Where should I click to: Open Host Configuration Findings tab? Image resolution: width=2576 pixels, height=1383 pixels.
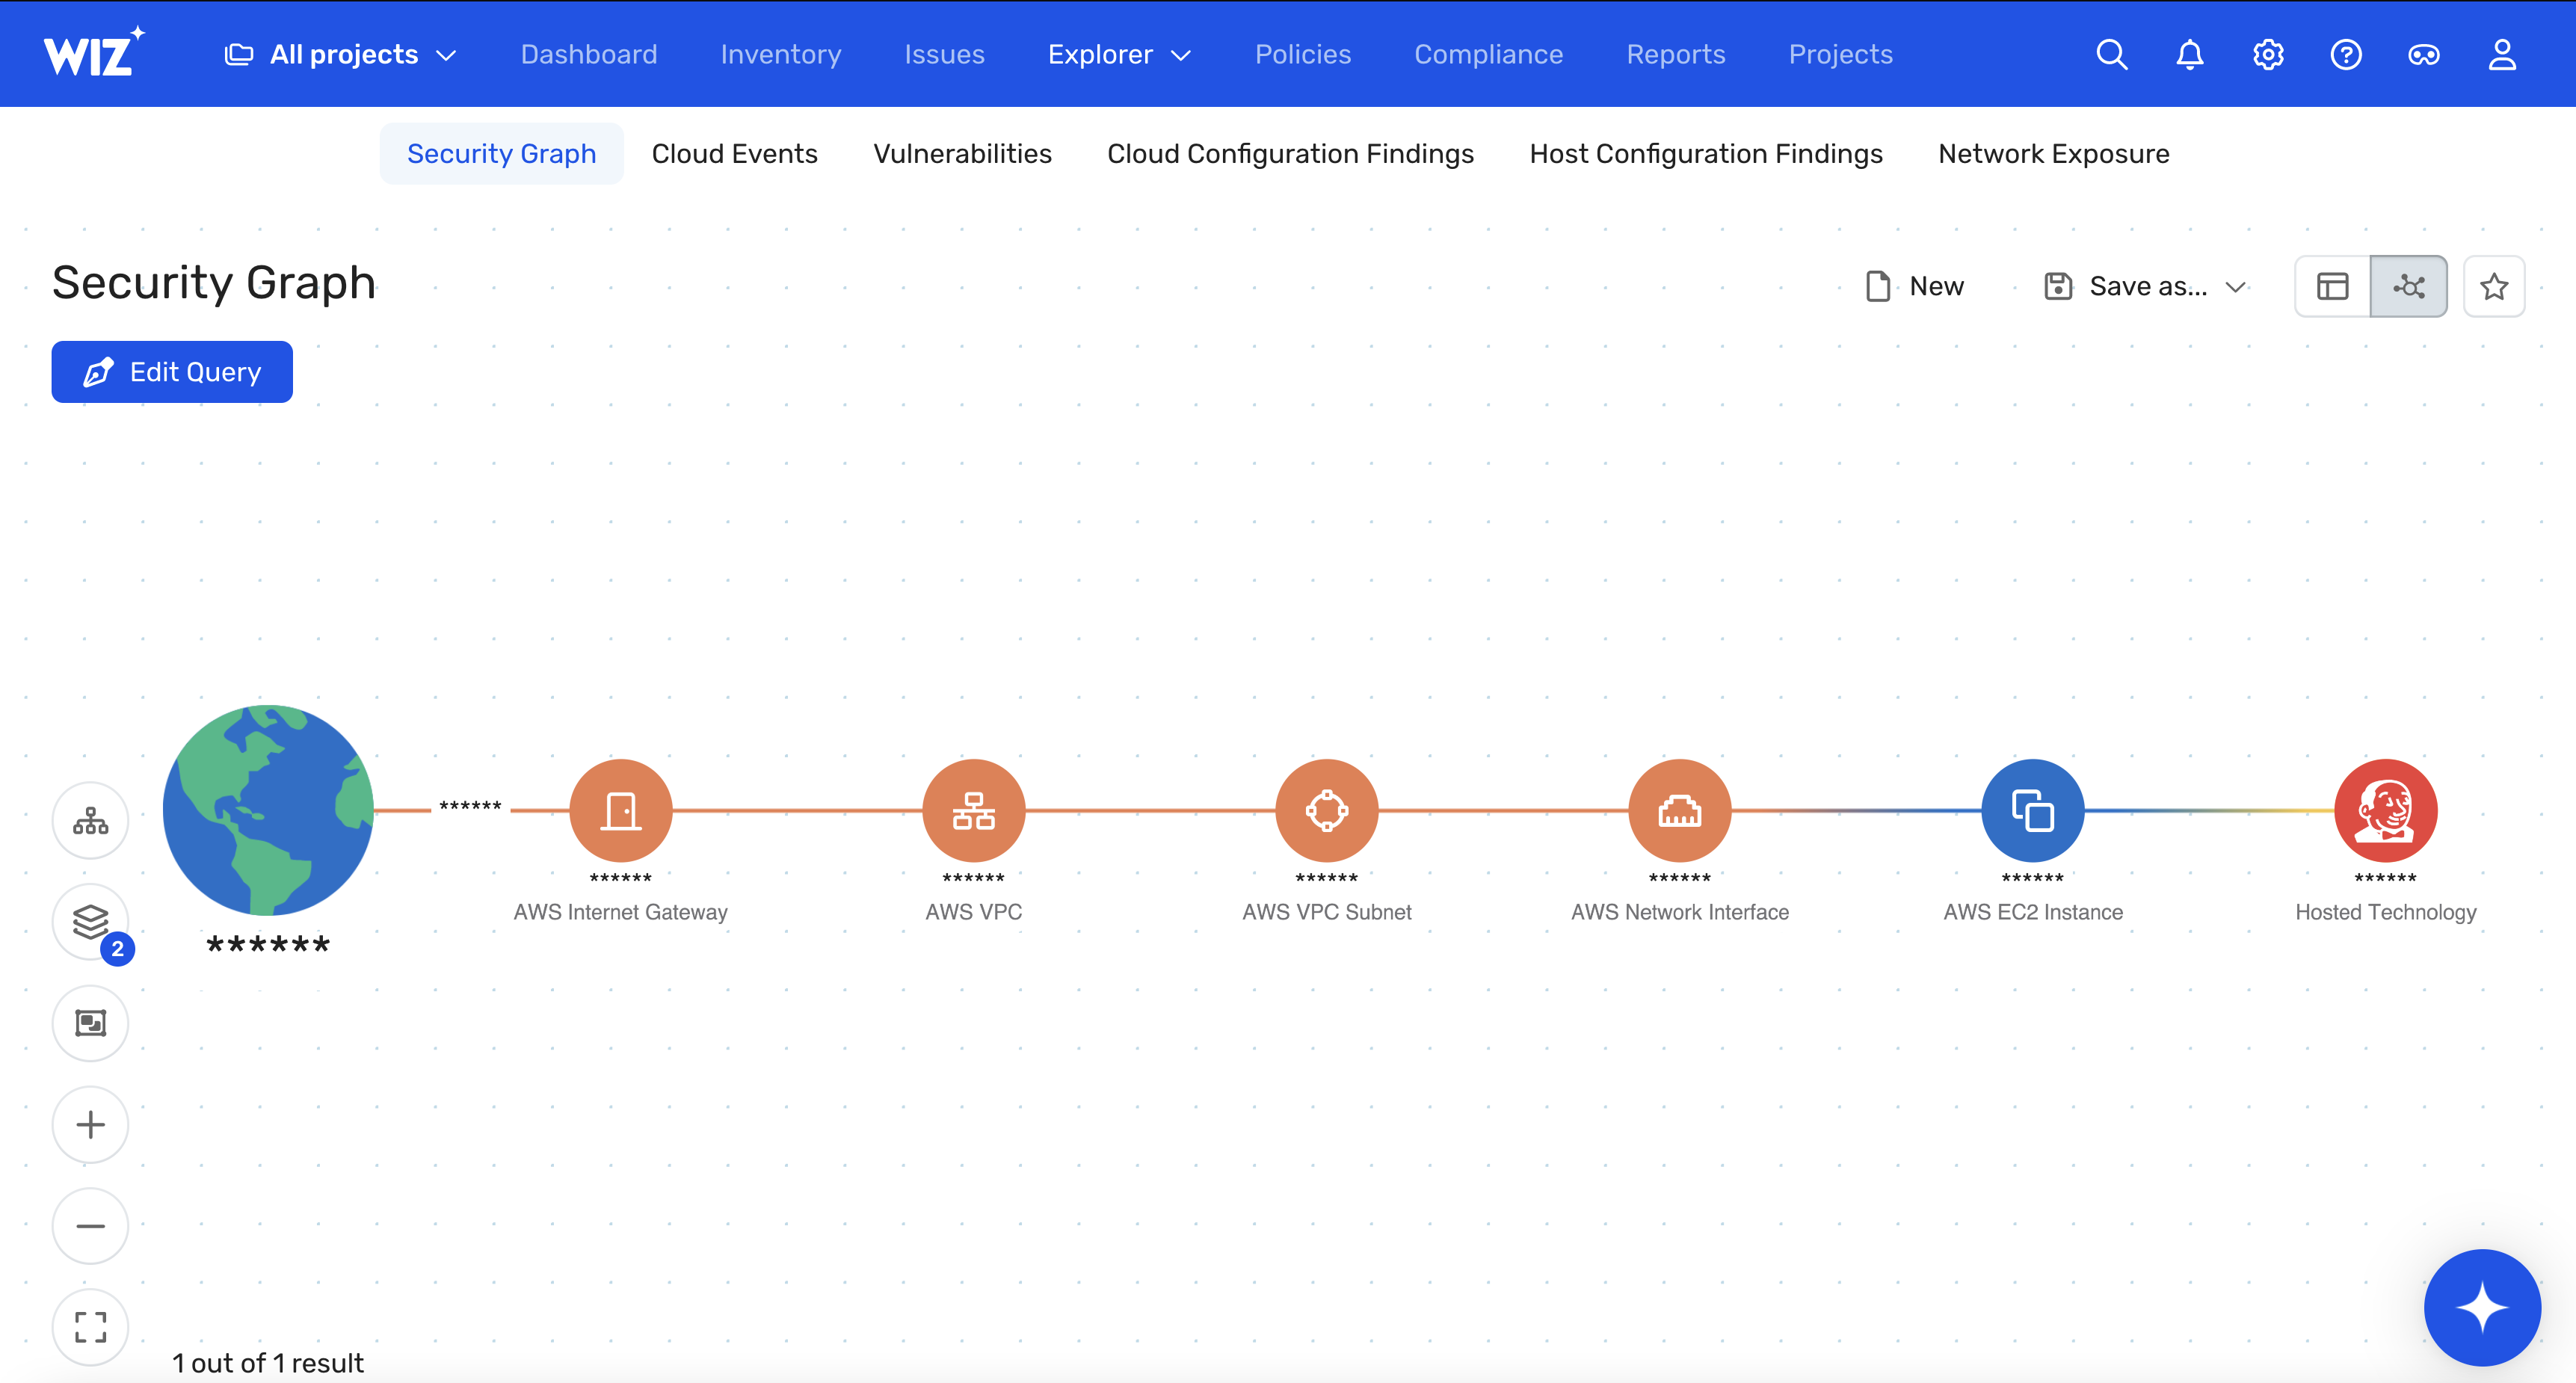(x=1705, y=153)
